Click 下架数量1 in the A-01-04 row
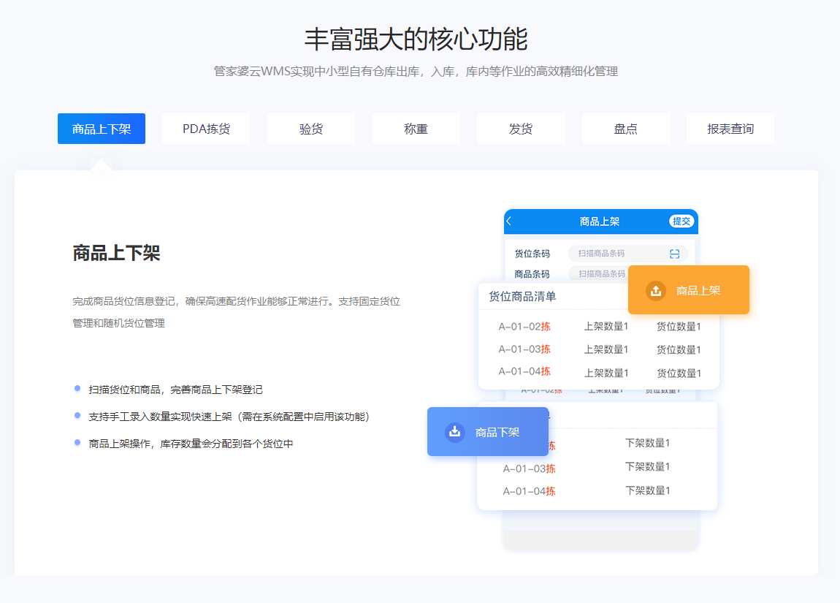 pos(647,490)
